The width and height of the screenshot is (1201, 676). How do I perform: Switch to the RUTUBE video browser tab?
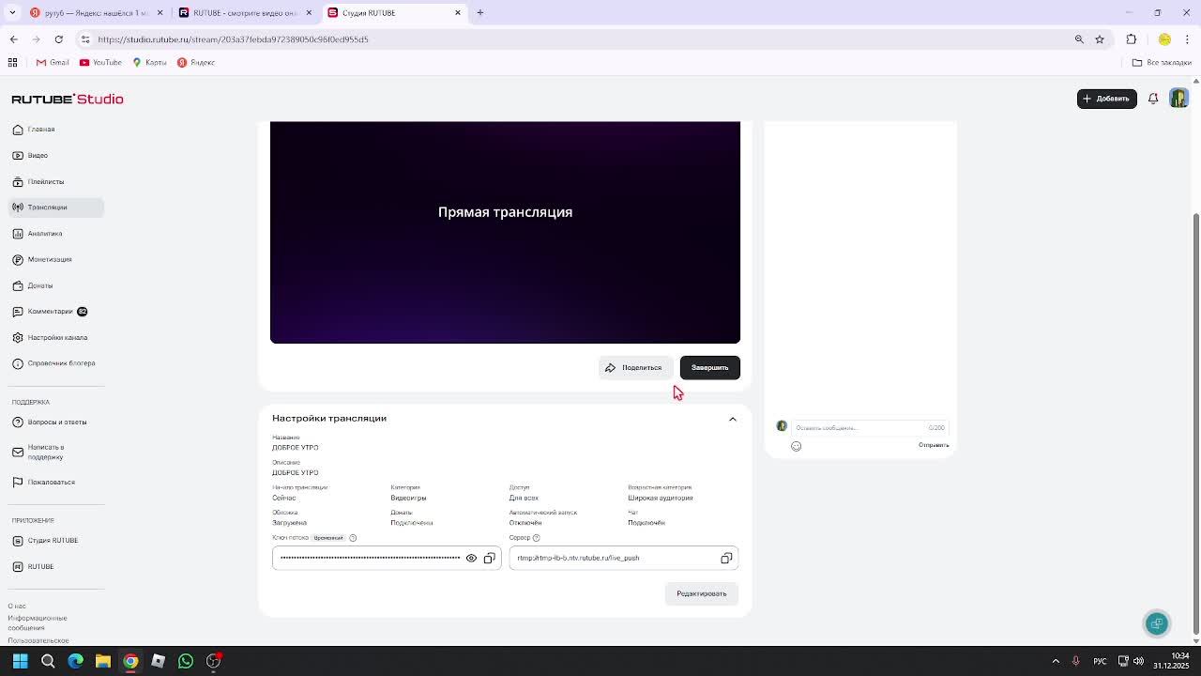coord(246,13)
